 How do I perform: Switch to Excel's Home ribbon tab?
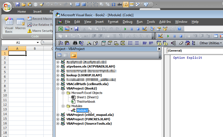click(x=22, y=12)
